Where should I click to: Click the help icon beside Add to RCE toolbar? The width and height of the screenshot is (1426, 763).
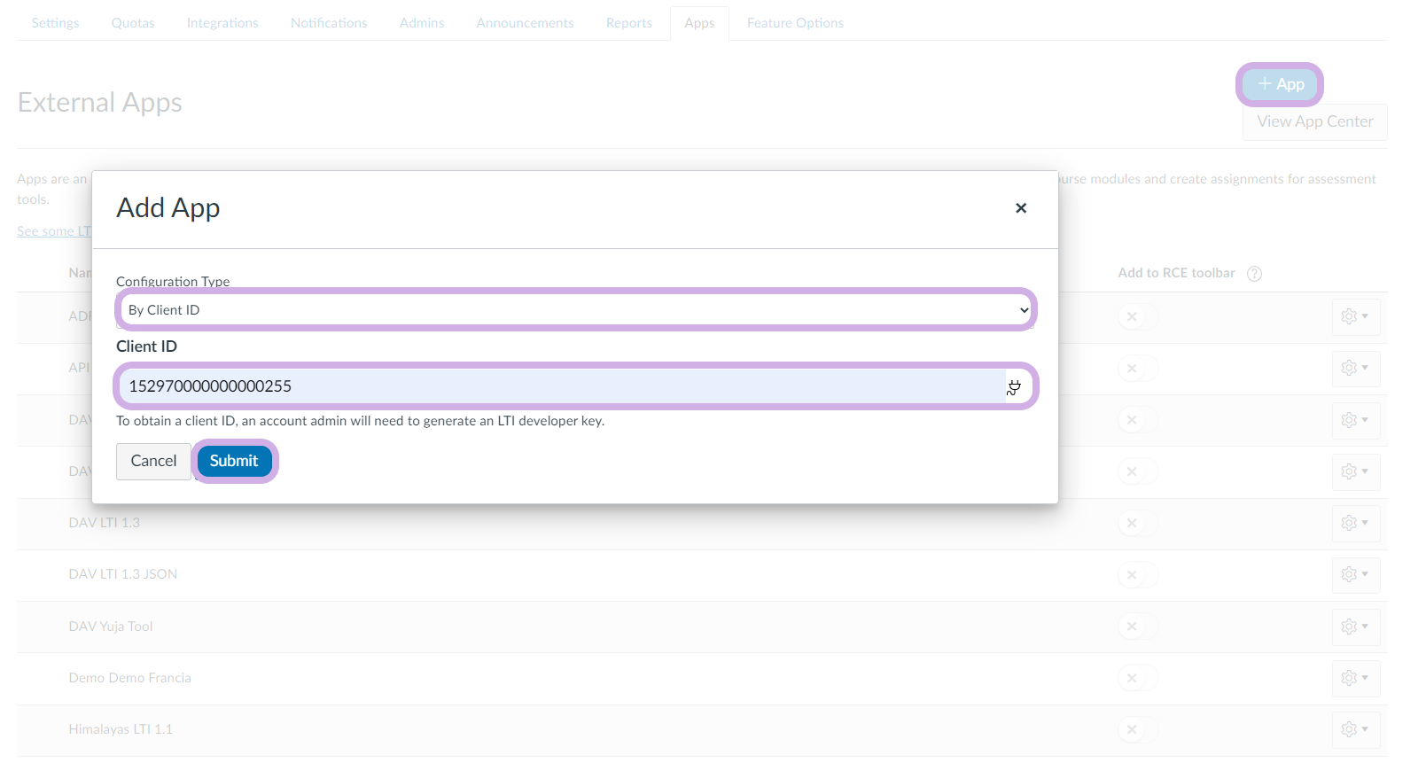click(x=1254, y=274)
